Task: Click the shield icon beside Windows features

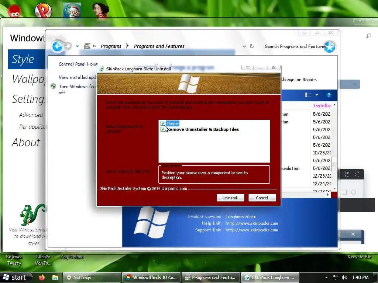Action: [53, 86]
